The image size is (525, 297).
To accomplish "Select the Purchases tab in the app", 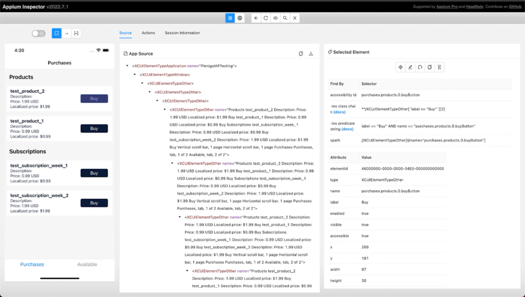I will tap(32, 265).
